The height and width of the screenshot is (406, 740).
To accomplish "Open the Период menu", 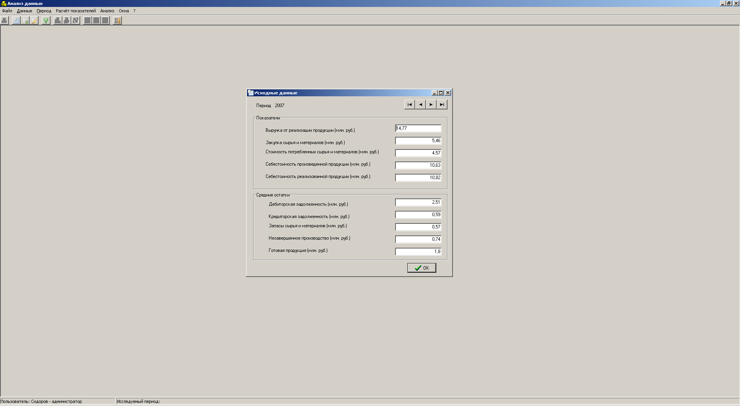I will point(44,11).
